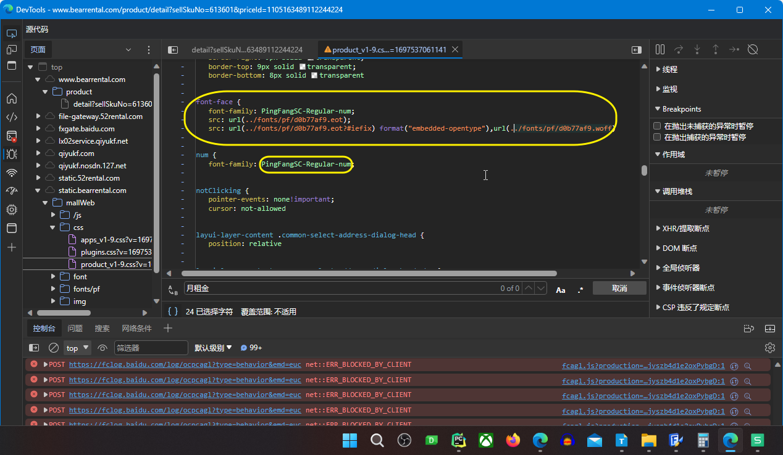Toggle regular expression .* in search bar
This screenshot has width=783, height=455.
click(x=580, y=289)
